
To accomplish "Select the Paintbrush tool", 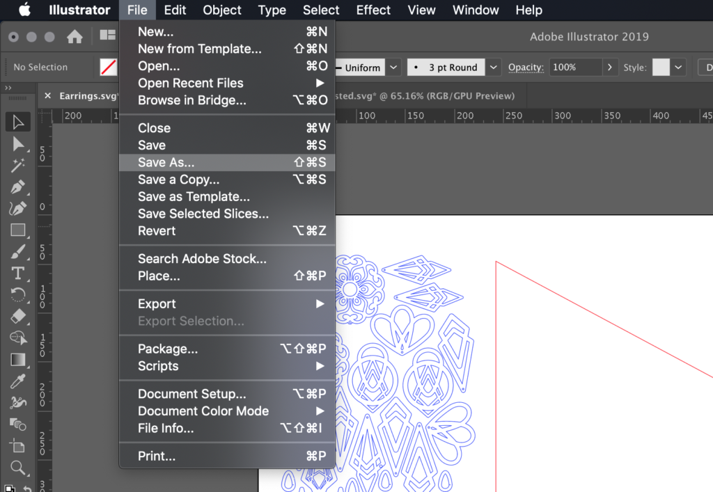I will (x=17, y=252).
